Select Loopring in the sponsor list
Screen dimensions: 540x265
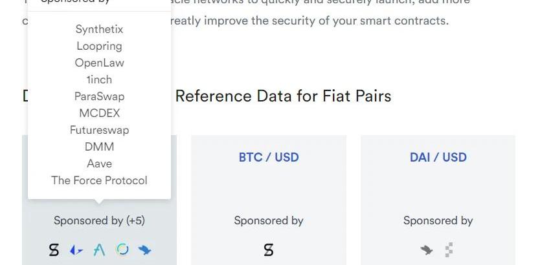click(x=99, y=46)
